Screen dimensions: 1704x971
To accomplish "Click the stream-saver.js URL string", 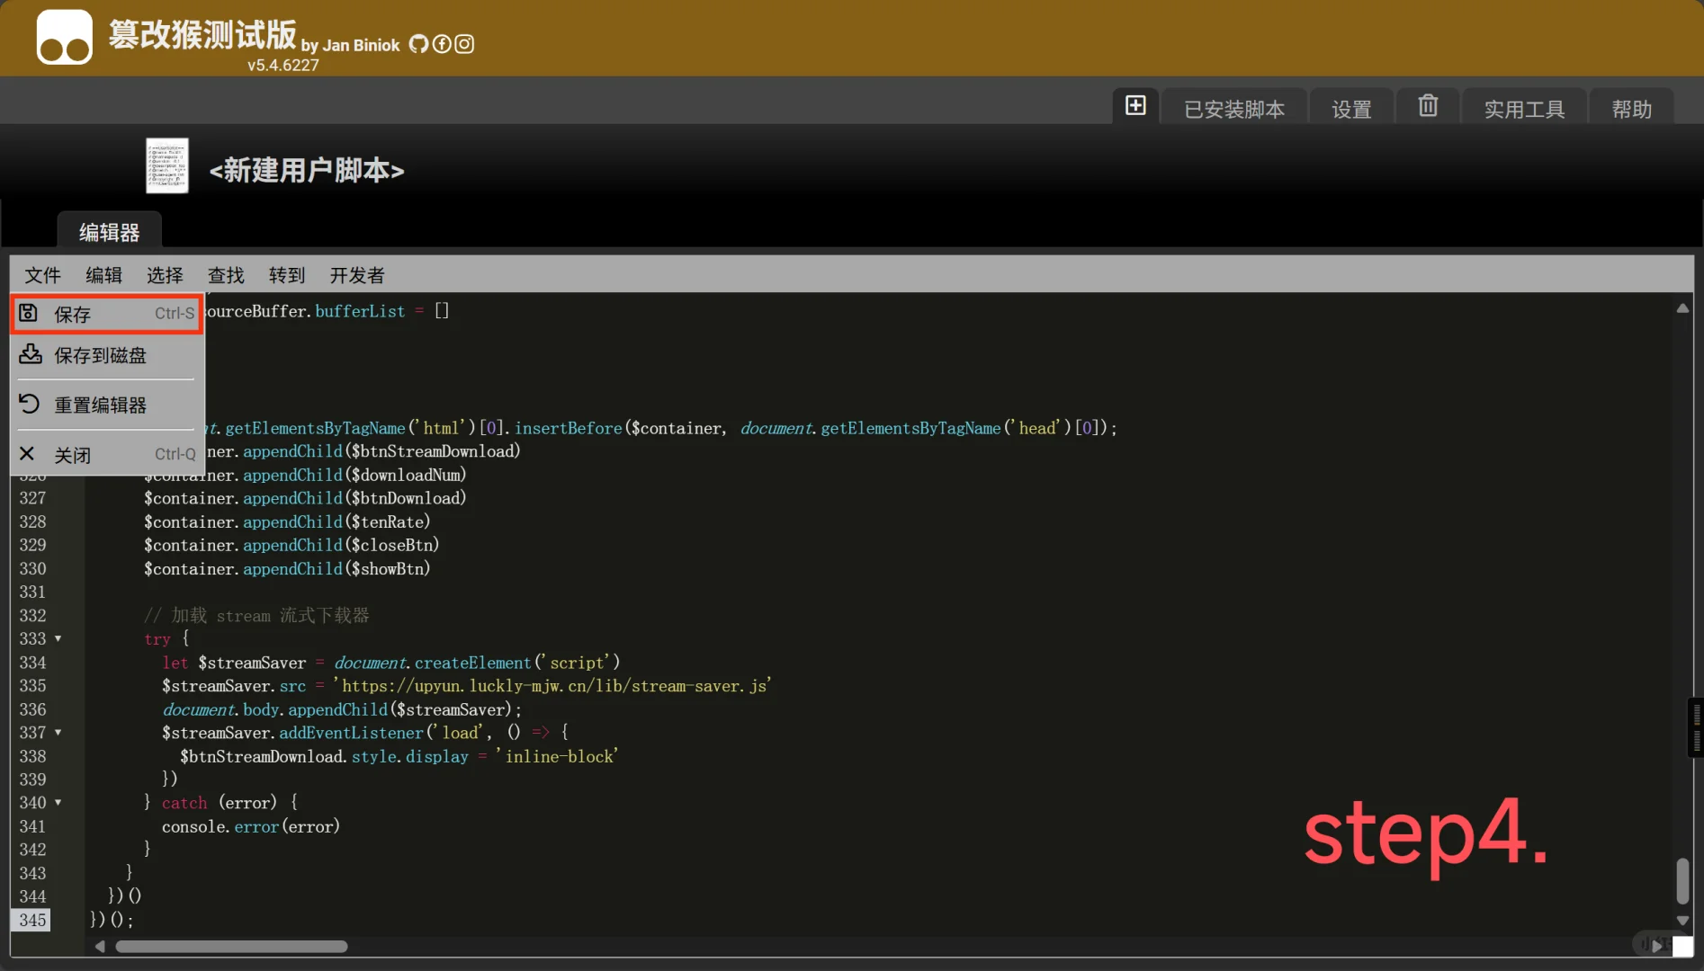I will 553,686.
